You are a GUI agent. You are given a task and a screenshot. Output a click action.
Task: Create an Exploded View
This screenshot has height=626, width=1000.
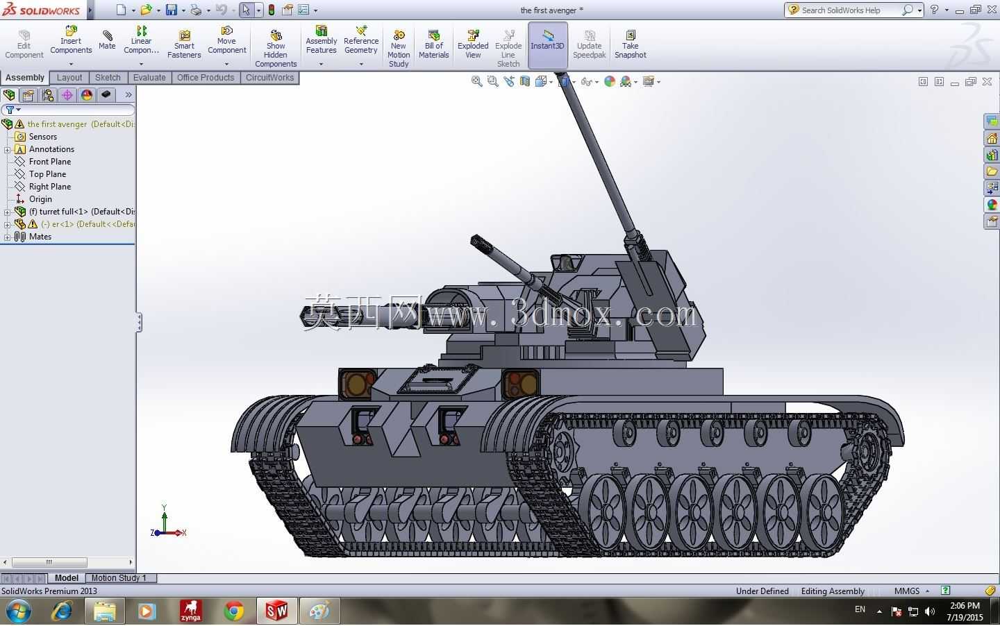tap(473, 44)
